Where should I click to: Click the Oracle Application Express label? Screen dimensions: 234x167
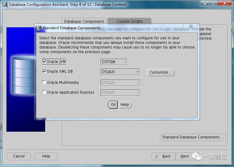coord(70,92)
